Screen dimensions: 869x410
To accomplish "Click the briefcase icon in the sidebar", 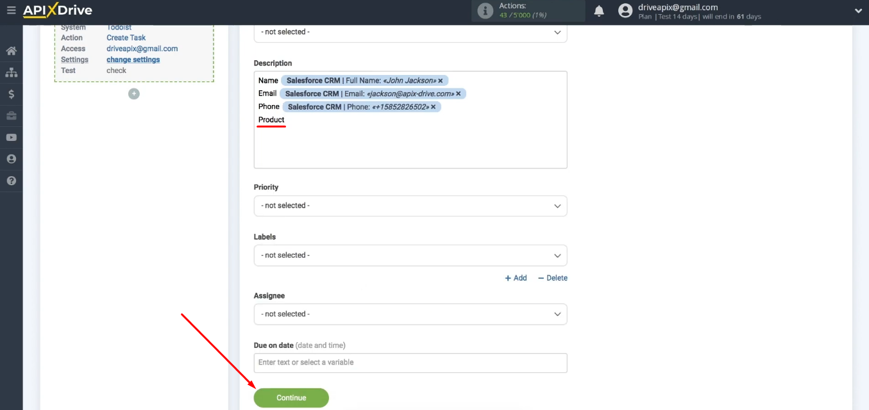I will 12,115.
